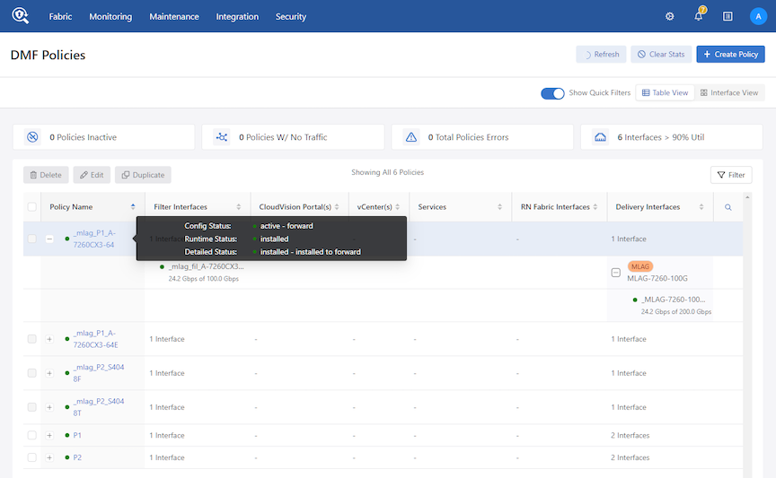
Task: Check the _mlag_P1_A-7260CX3-64 row checkbox
Action: point(32,239)
